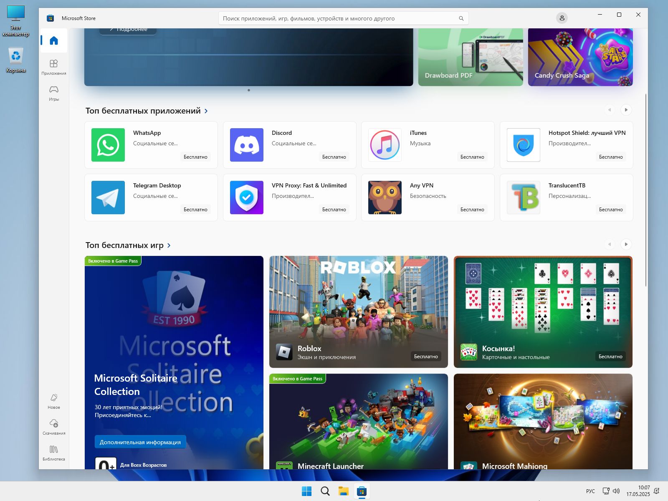This screenshot has height=501, width=668.
Task: Go to previous page of top free apps
Action: pyautogui.click(x=610, y=110)
